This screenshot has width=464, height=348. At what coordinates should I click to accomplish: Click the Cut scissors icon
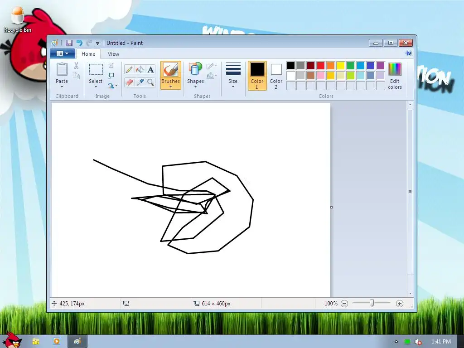76,66
